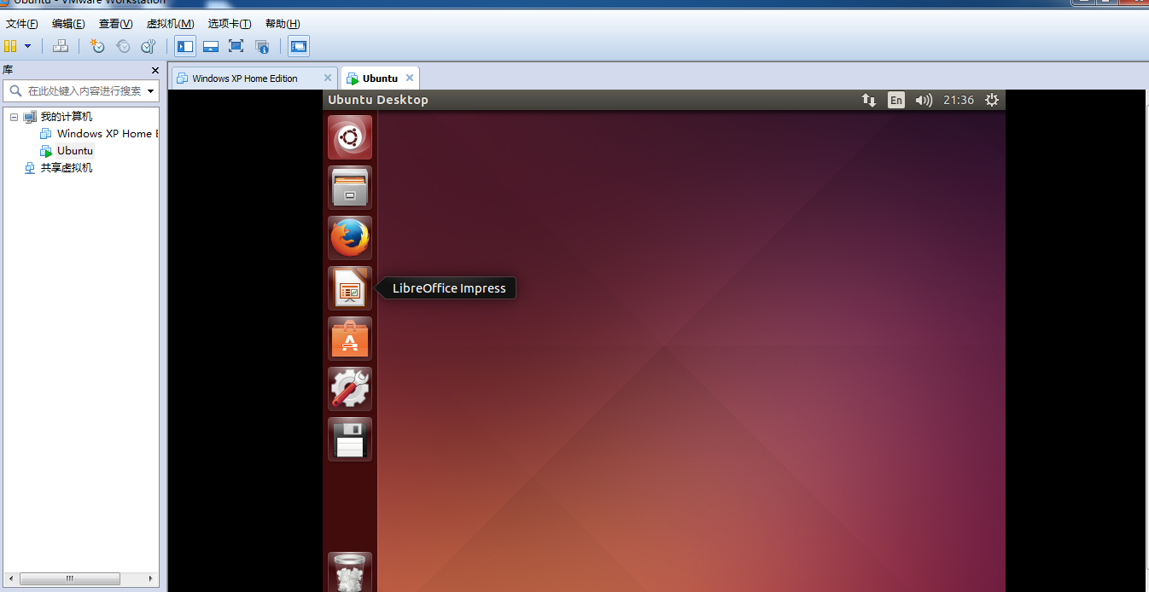Viewport: 1149px width, 592px height.
Task: Toggle the console view button in toolbar
Action: (299, 46)
